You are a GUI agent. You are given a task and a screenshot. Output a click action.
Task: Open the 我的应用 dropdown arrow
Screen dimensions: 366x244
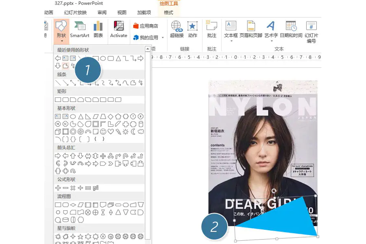[163, 38]
